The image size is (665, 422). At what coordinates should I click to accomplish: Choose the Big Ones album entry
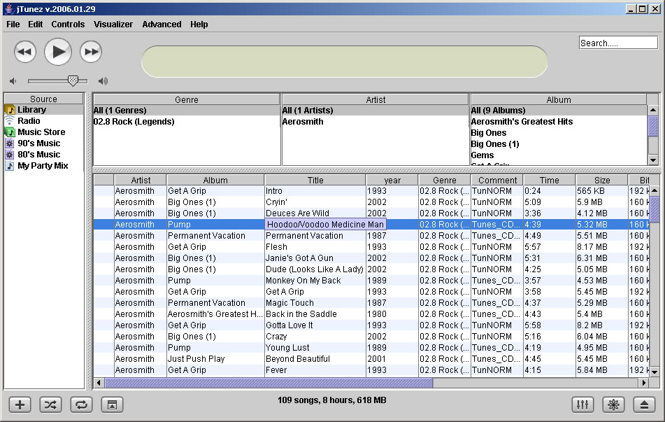(x=559, y=133)
